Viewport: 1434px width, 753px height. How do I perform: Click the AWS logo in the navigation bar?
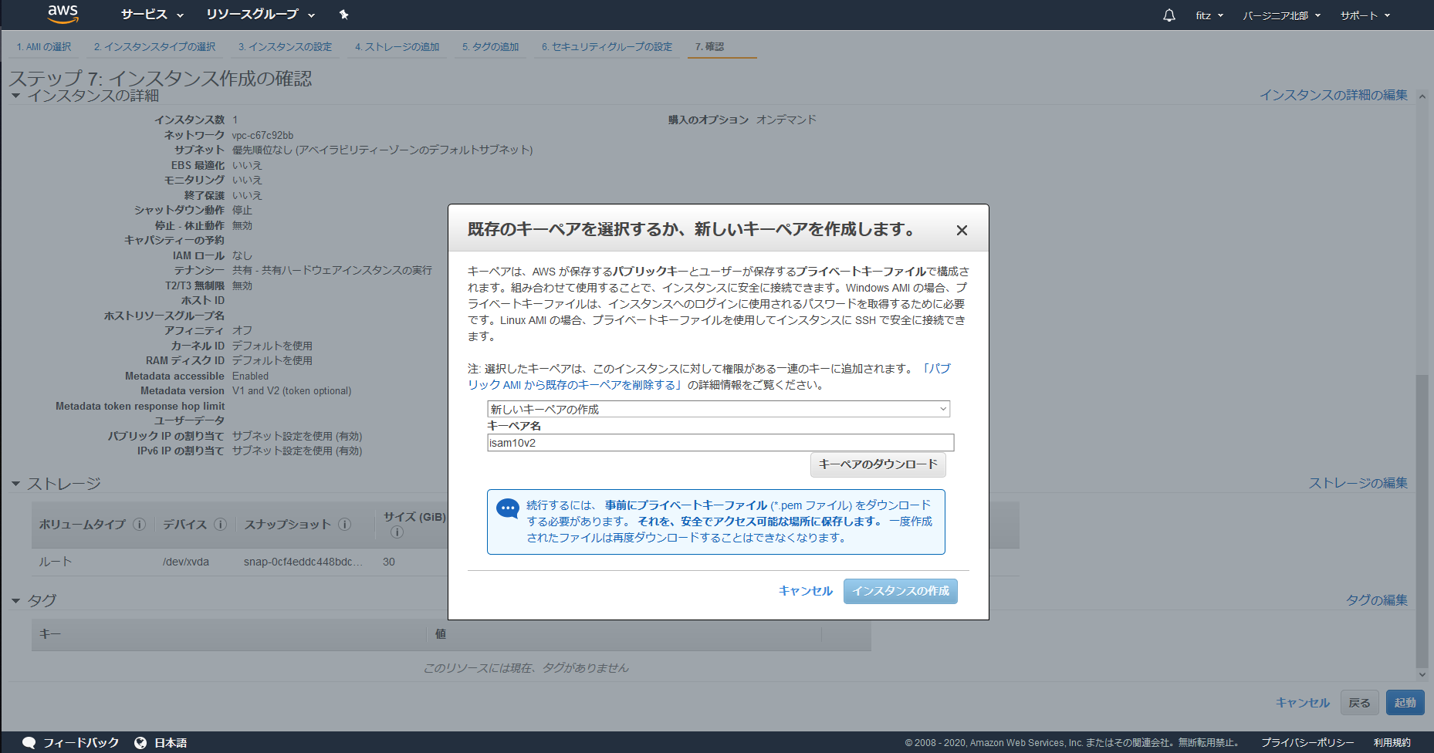click(x=62, y=14)
